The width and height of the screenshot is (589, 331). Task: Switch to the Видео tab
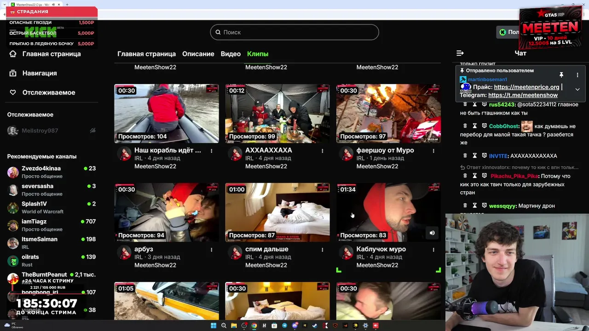[x=231, y=54]
